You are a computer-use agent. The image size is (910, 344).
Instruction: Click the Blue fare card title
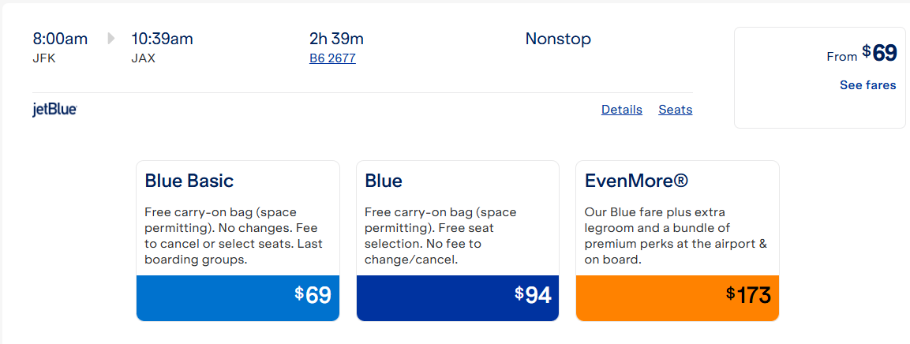coord(384,181)
